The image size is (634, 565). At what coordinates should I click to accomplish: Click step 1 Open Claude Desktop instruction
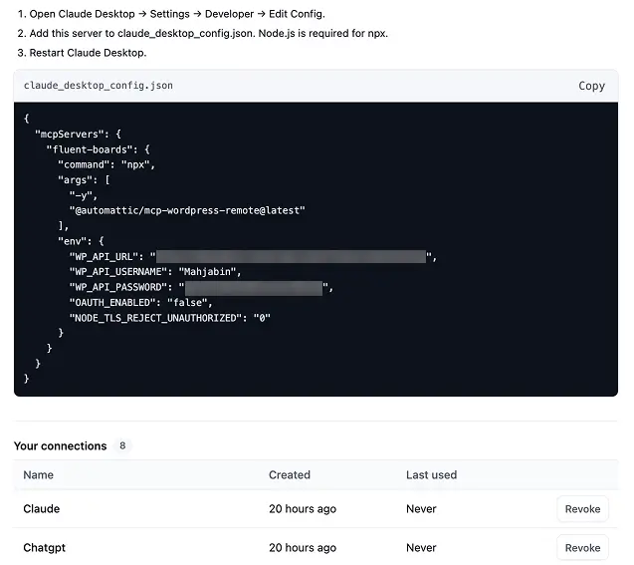171,14
